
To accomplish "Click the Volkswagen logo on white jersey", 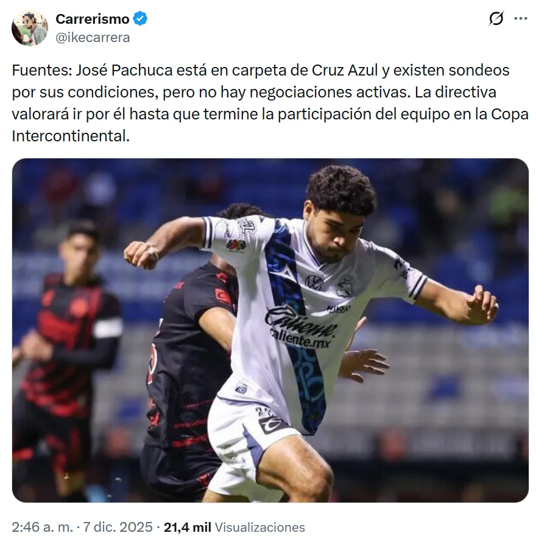I will [x=314, y=282].
